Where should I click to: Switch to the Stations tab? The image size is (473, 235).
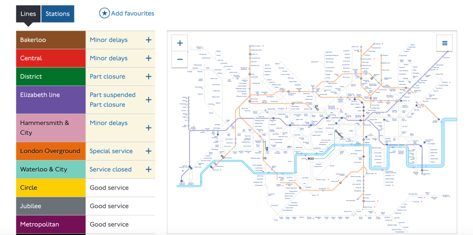[58, 14]
